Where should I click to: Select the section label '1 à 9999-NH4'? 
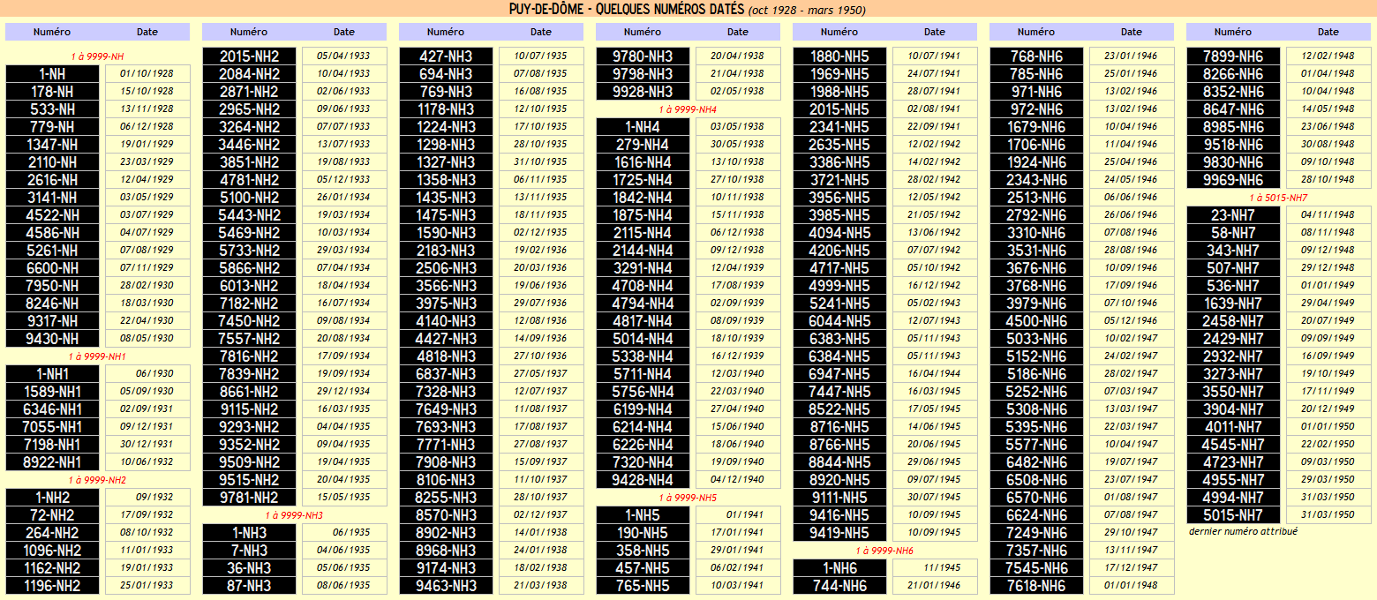(688, 109)
